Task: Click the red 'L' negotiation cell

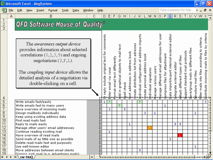Action: [180, 135]
